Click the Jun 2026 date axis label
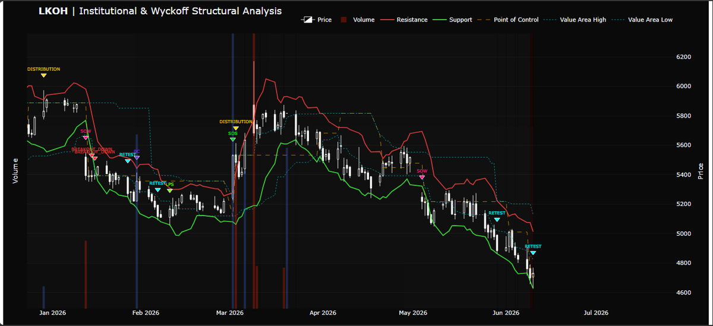This screenshot has height=326, width=713. (x=506, y=313)
